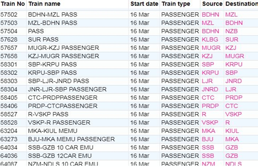Screen dimensions: 258x167
Task: Open SSB source link for train 64034
Action: click(x=208, y=148)
